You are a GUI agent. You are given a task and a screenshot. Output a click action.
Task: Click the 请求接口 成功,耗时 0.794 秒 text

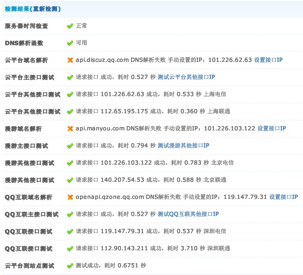pos(116,146)
